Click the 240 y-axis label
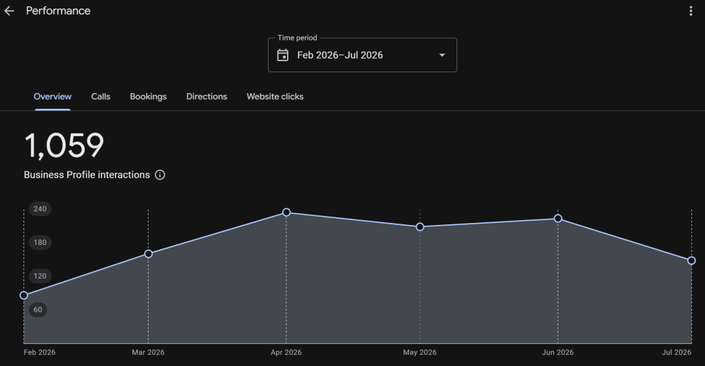The height and width of the screenshot is (366, 705). click(x=40, y=209)
